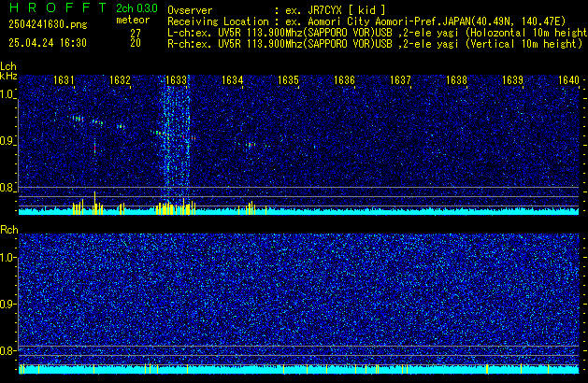Select the file name 2504241630.png
The height and width of the screenshot is (383, 588).
click(x=48, y=24)
